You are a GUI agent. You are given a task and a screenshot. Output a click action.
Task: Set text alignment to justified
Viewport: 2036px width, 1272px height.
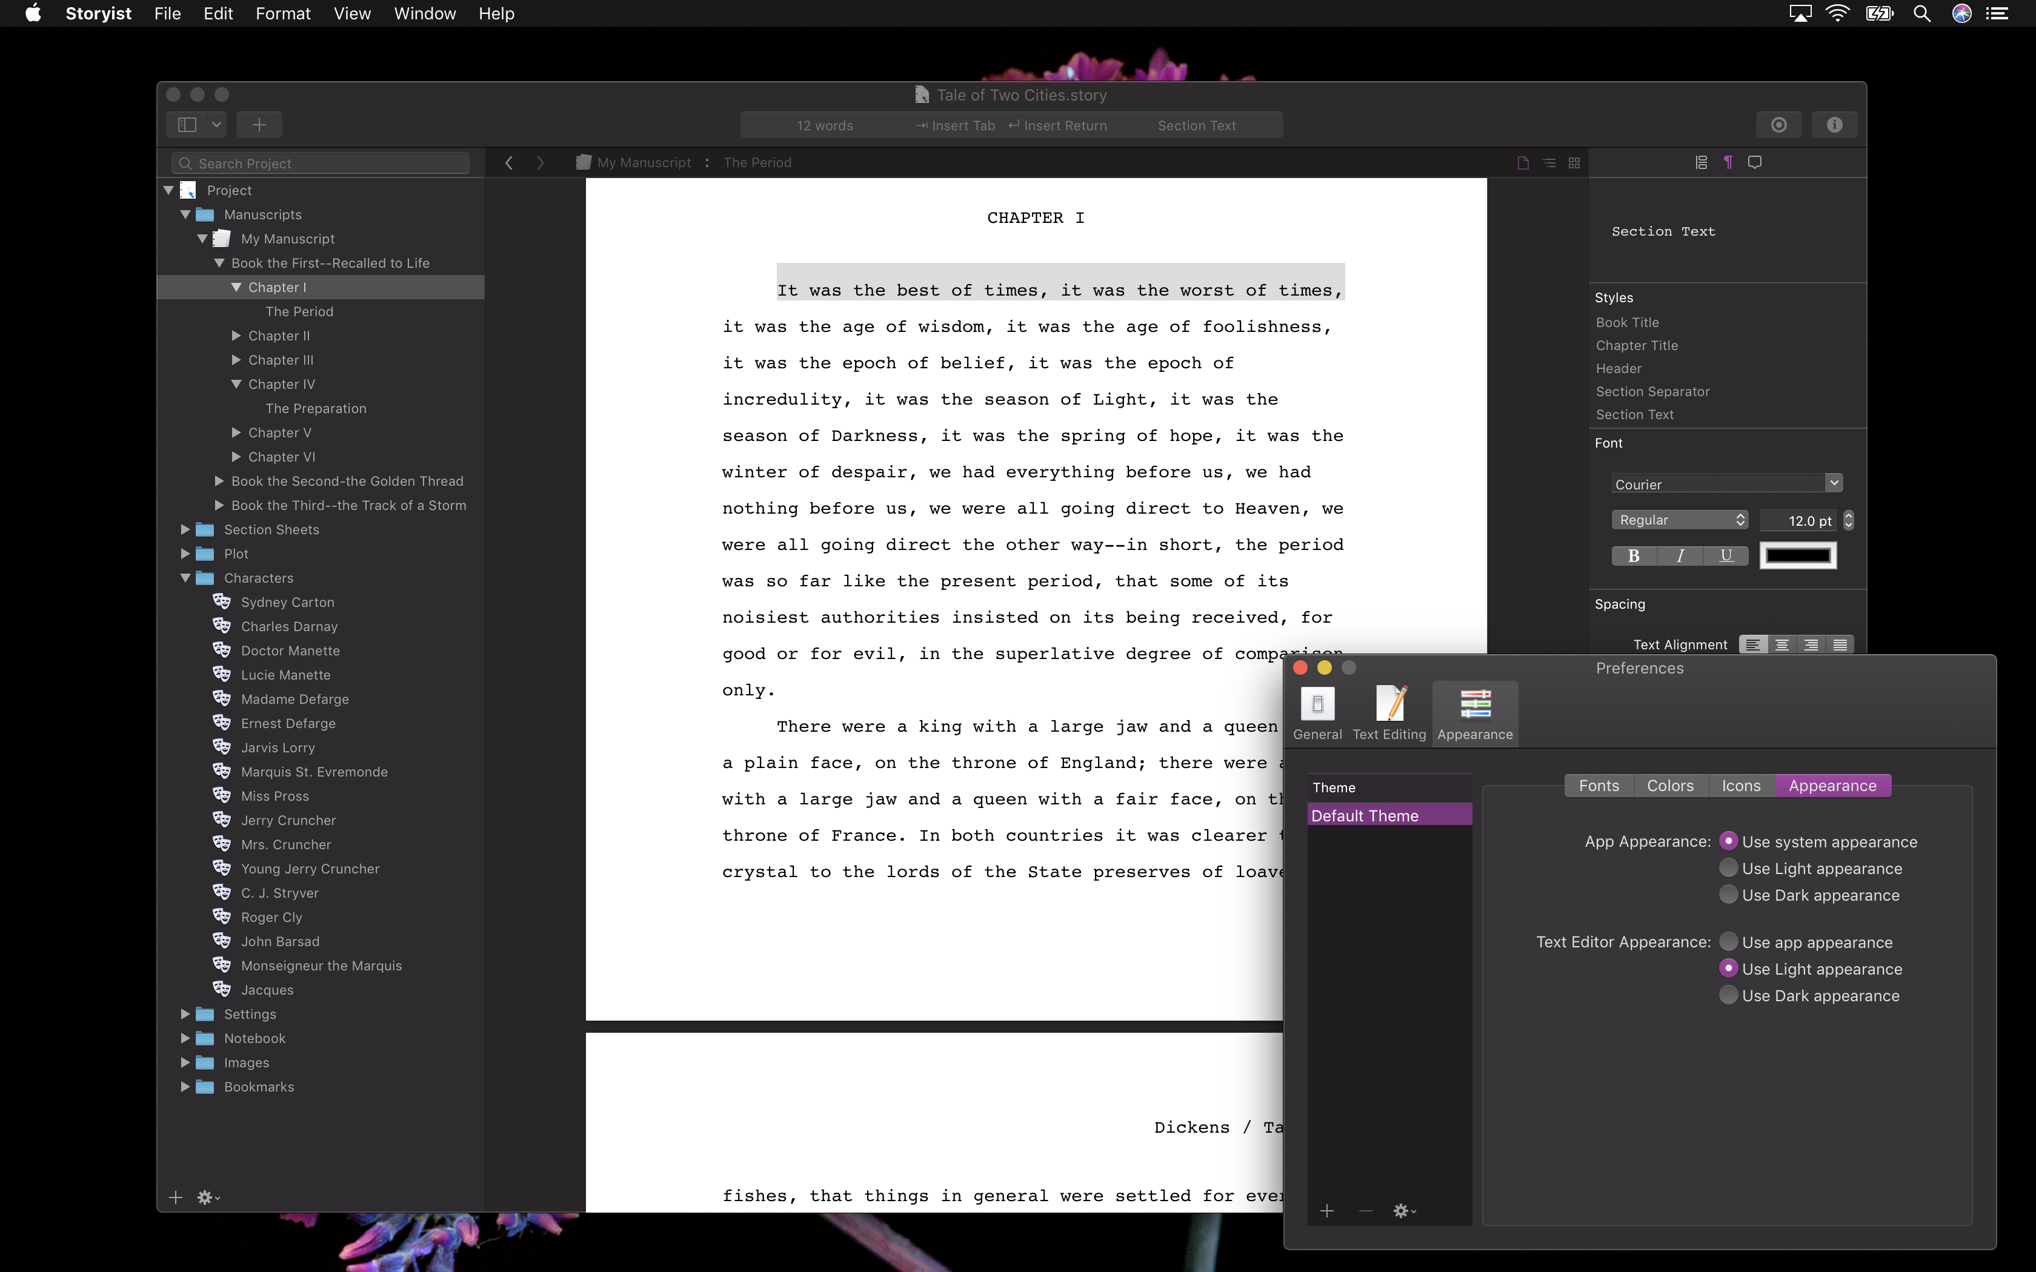tap(1840, 644)
